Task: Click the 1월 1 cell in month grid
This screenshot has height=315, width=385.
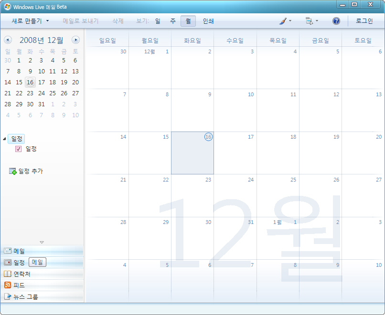Action: pos(278,238)
